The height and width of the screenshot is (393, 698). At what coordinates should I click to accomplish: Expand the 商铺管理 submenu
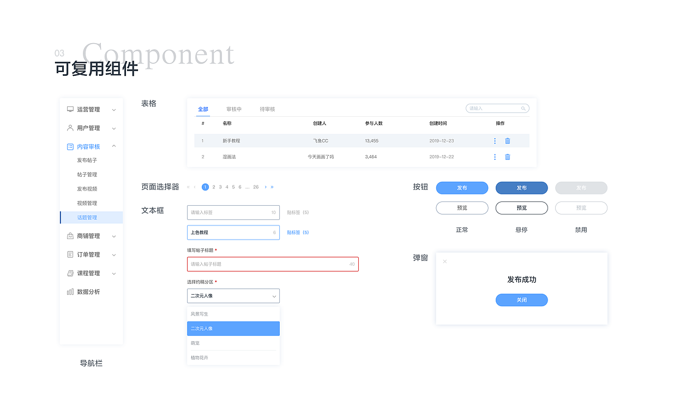point(113,236)
